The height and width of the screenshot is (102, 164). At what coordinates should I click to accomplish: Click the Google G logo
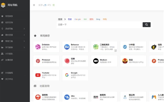67,75
